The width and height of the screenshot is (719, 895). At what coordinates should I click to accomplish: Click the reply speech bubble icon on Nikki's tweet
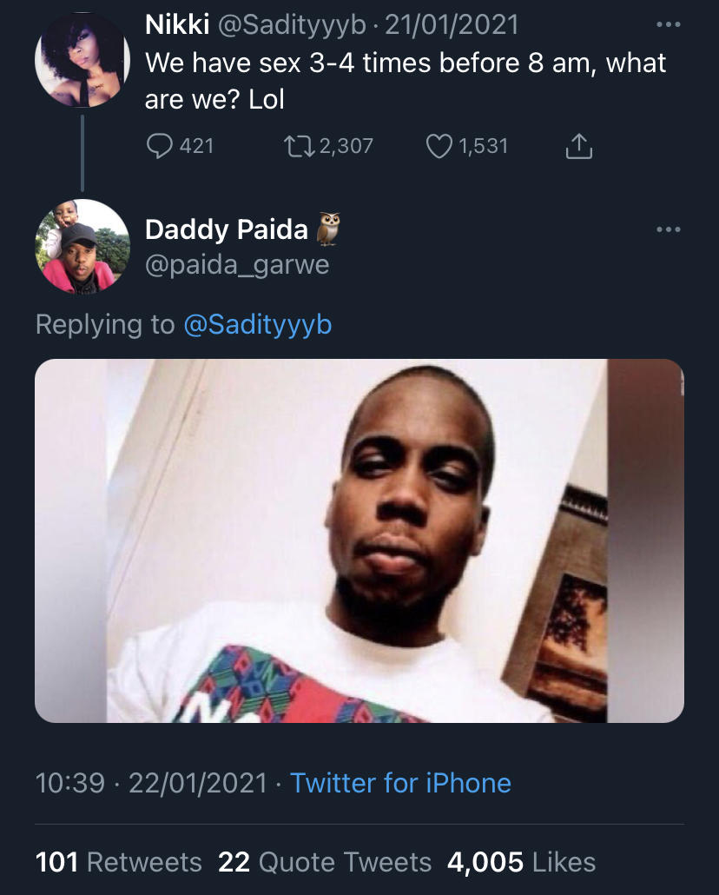point(159,146)
